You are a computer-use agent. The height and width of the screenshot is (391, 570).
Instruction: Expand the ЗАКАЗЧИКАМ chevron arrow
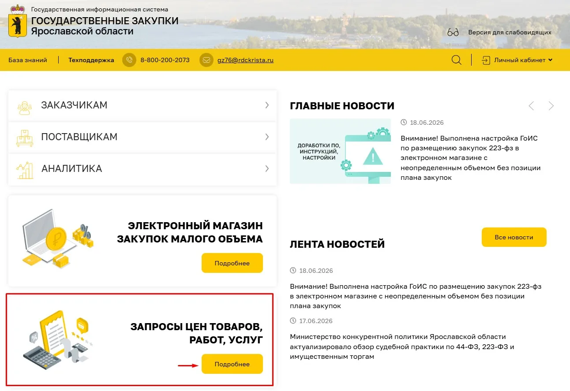[267, 105]
